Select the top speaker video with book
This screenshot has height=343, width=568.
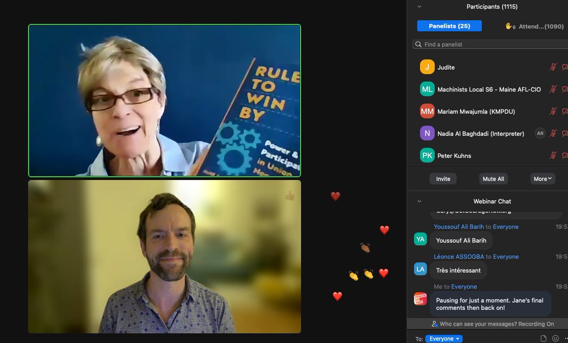point(165,101)
